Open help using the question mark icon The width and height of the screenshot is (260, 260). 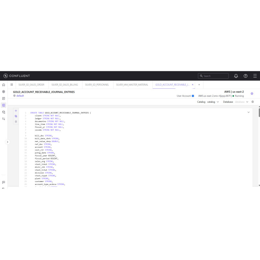tap(245, 76)
